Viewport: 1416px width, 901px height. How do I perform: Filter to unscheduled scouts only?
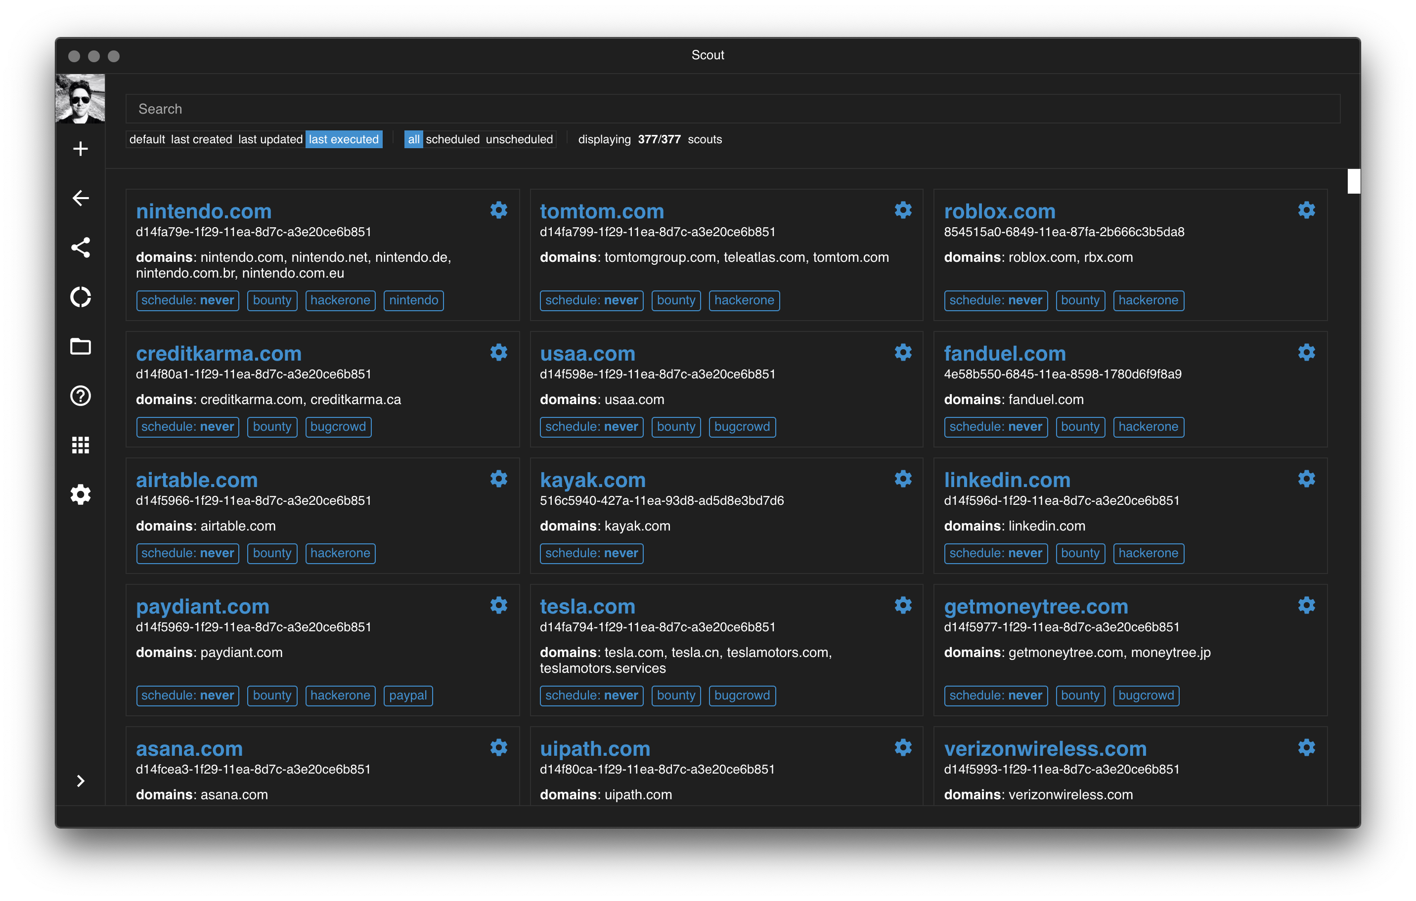pyautogui.click(x=519, y=139)
